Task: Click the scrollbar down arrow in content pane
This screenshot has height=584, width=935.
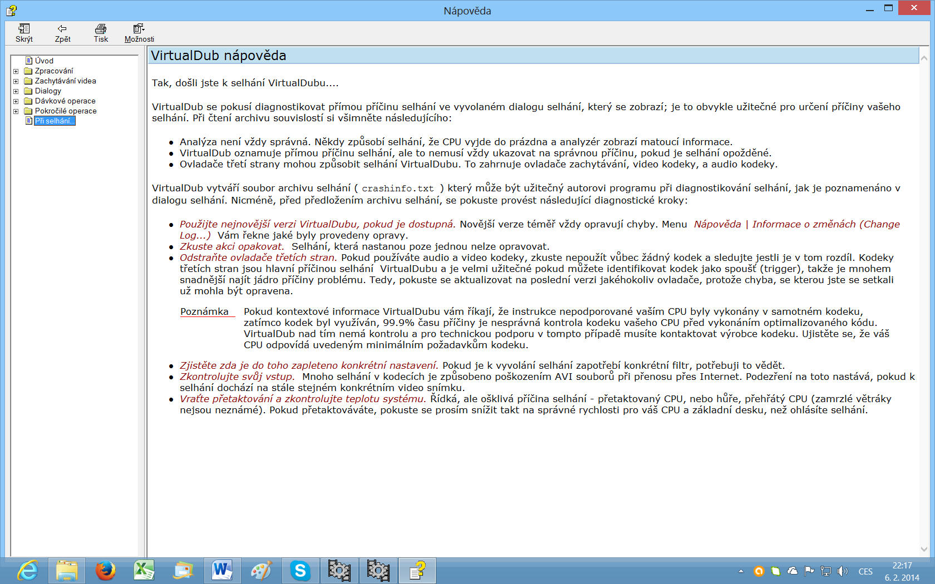Action: 924,549
